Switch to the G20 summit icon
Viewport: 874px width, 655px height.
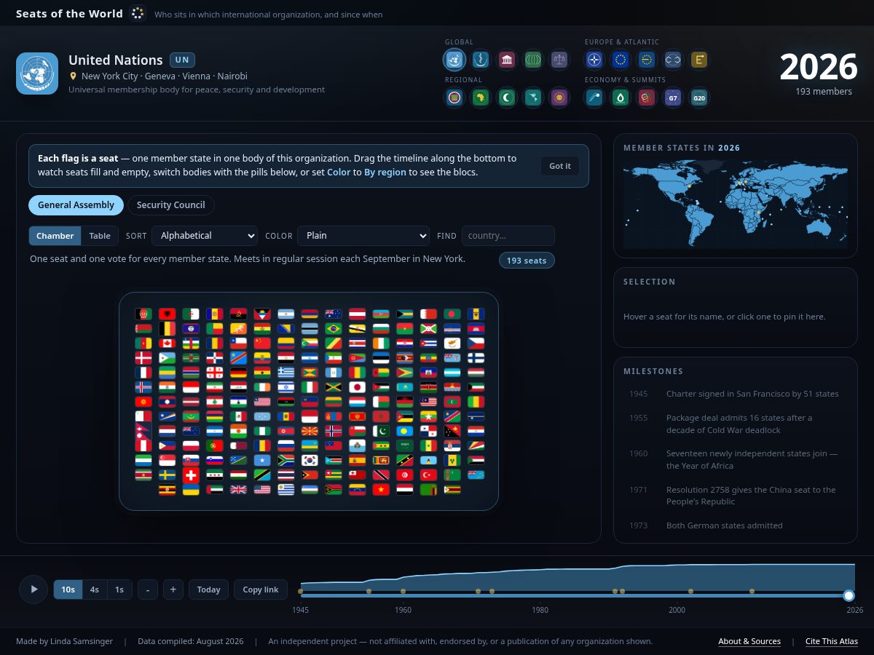coord(699,97)
